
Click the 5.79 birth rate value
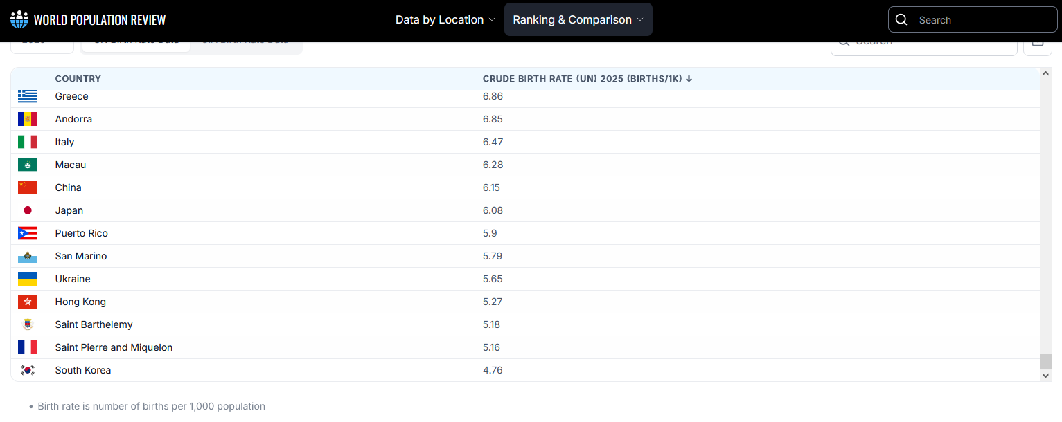pyautogui.click(x=493, y=256)
